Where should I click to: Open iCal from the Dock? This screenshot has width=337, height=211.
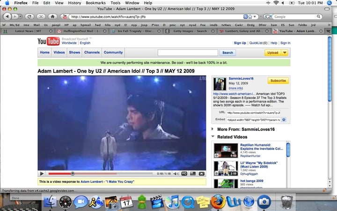tap(126, 202)
